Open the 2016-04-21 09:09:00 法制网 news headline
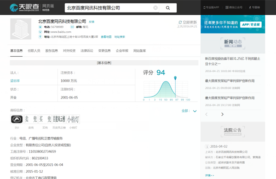 click(x=230, y=81)
